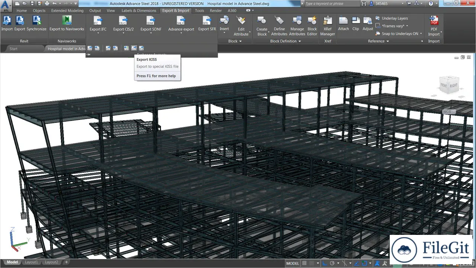Toggle snap mode in status bar
Image resolution: width=476 pixels, height=268 pixels.
point(312,263)
